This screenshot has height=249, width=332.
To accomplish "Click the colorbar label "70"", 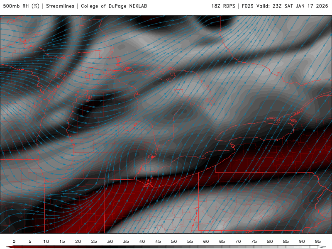I will pyautogui.click(x=238, y=242).
